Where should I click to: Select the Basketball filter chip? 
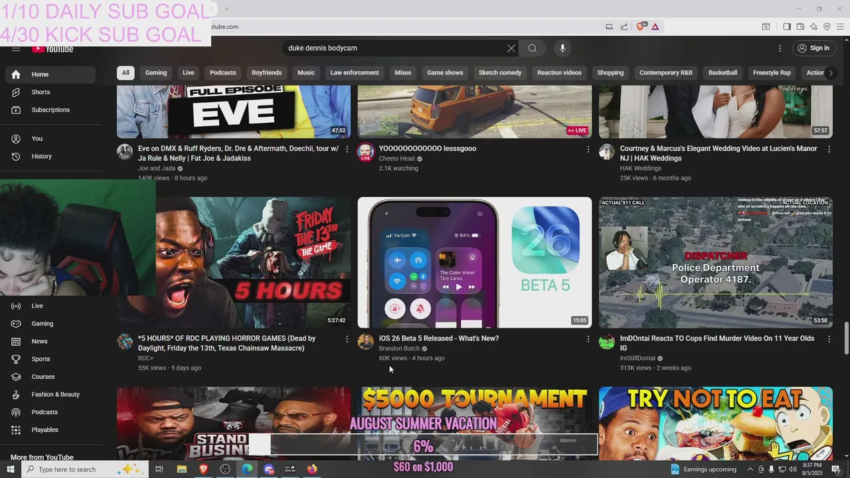(722, 73)
